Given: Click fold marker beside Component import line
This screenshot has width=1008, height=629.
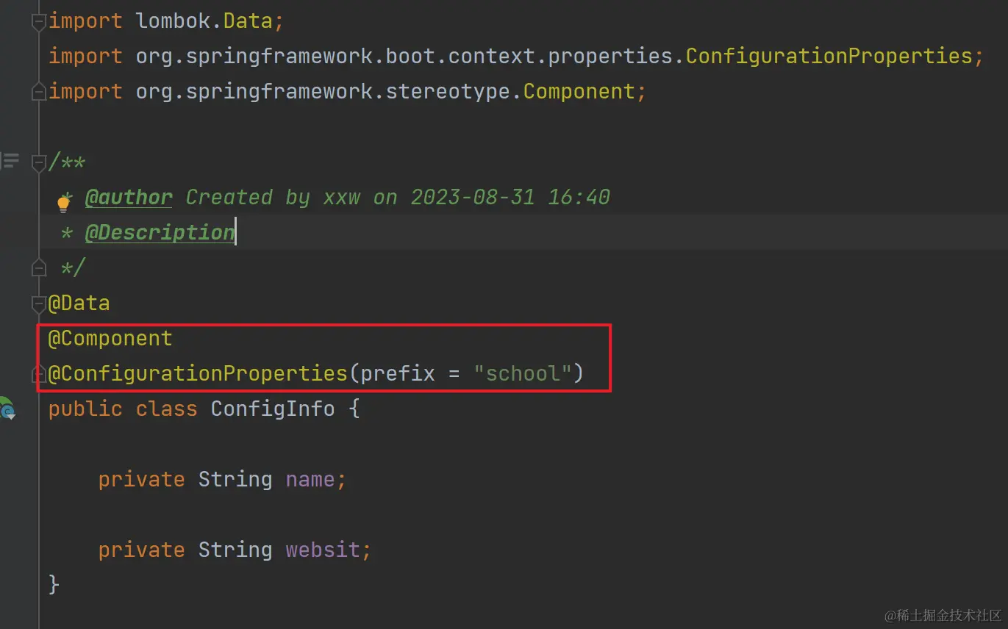Looking at the screenshot, I should point(39,92).
